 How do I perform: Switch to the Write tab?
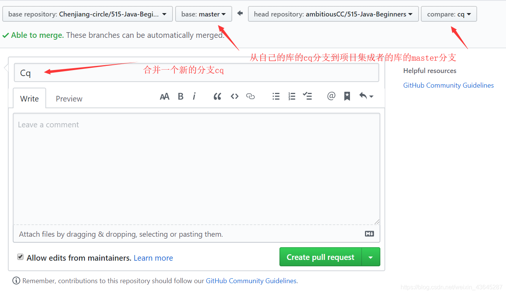tap(29, 98)
